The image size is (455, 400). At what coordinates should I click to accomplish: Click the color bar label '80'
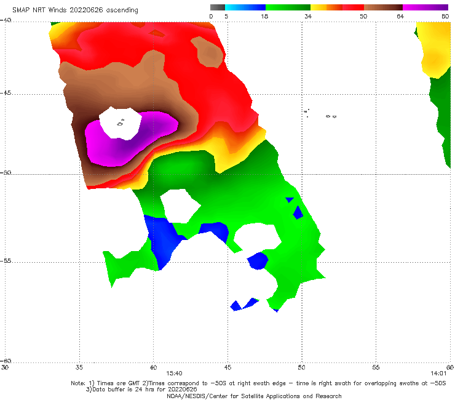[445, 17]
